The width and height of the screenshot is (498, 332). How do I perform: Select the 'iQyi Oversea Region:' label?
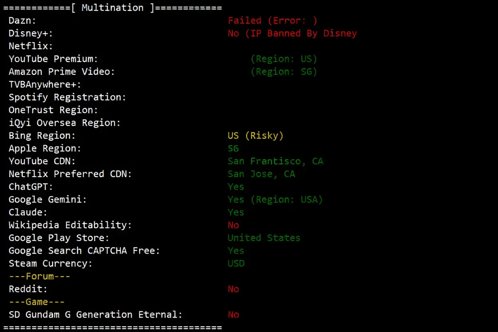65,123
